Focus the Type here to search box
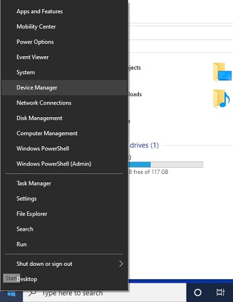 click(104, 293)
